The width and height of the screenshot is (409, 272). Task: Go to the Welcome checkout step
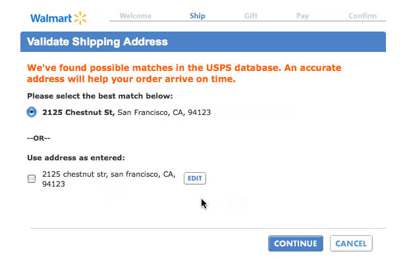(136, 16)
